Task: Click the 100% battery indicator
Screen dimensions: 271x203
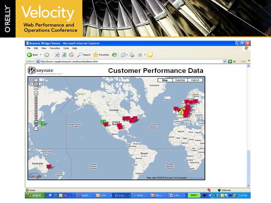Action: tap(194, 195)
